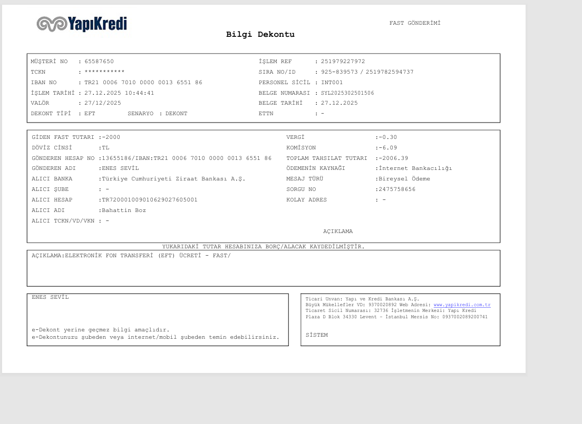Select the 'Bilgi Dekontu' title
This screenshot has height=424, width=582.
pos(260,34)
